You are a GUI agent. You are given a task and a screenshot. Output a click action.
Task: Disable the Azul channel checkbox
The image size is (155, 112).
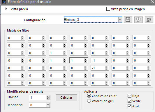[129, 106]
